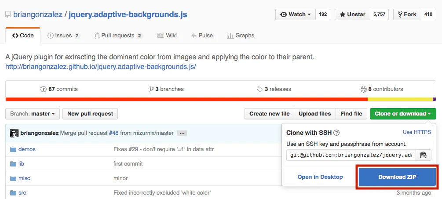Screen dimensions: 442x199
Task: Open the Branch: master dropdown
Action: tap(33, 114)
